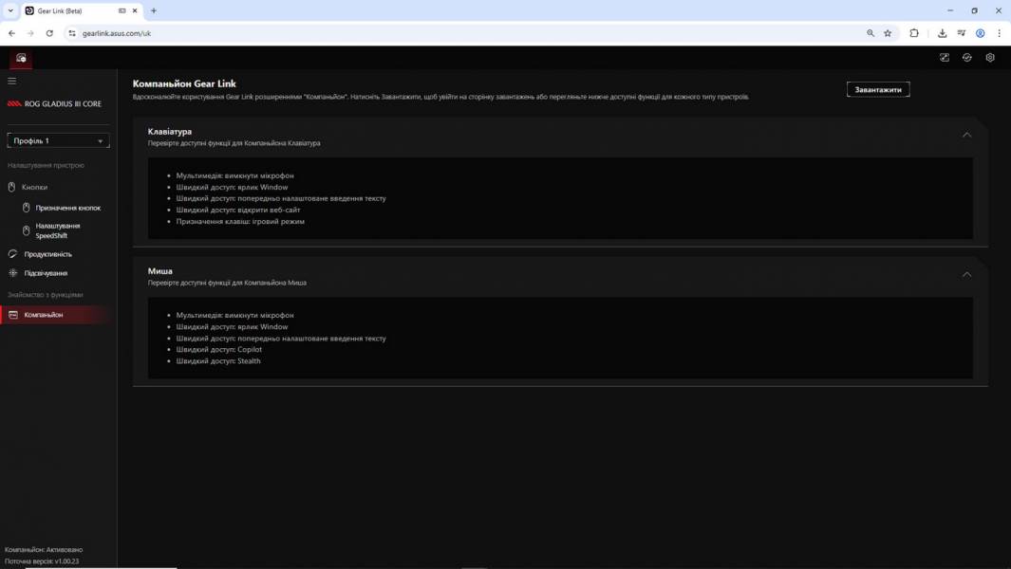The image size is (1011, 569).
Task: Open Chrome downloads icon
Action: coord(942,33)
